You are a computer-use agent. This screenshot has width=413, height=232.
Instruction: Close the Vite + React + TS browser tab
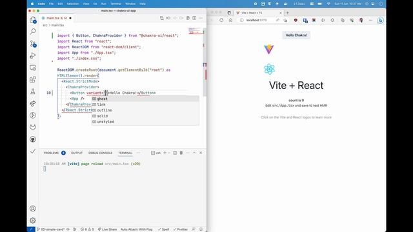pos(281,13)
